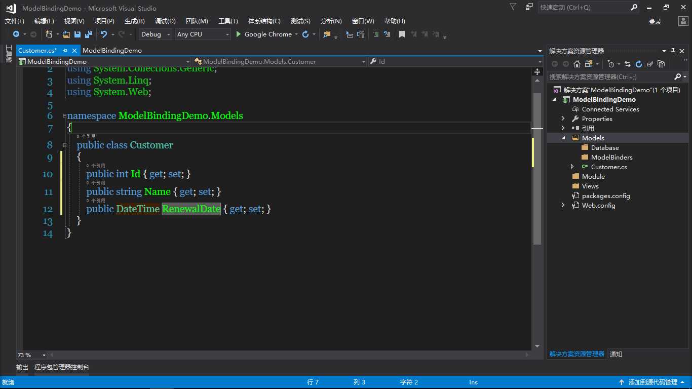Click in the 快速启动 Quick Launch search box
The height and width of the screenshot is (389, 692).
(x=584, y=7)
